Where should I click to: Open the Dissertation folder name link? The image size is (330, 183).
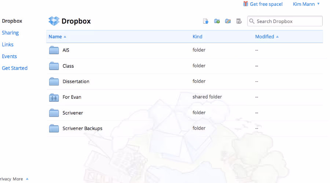[x=76, y=82]
